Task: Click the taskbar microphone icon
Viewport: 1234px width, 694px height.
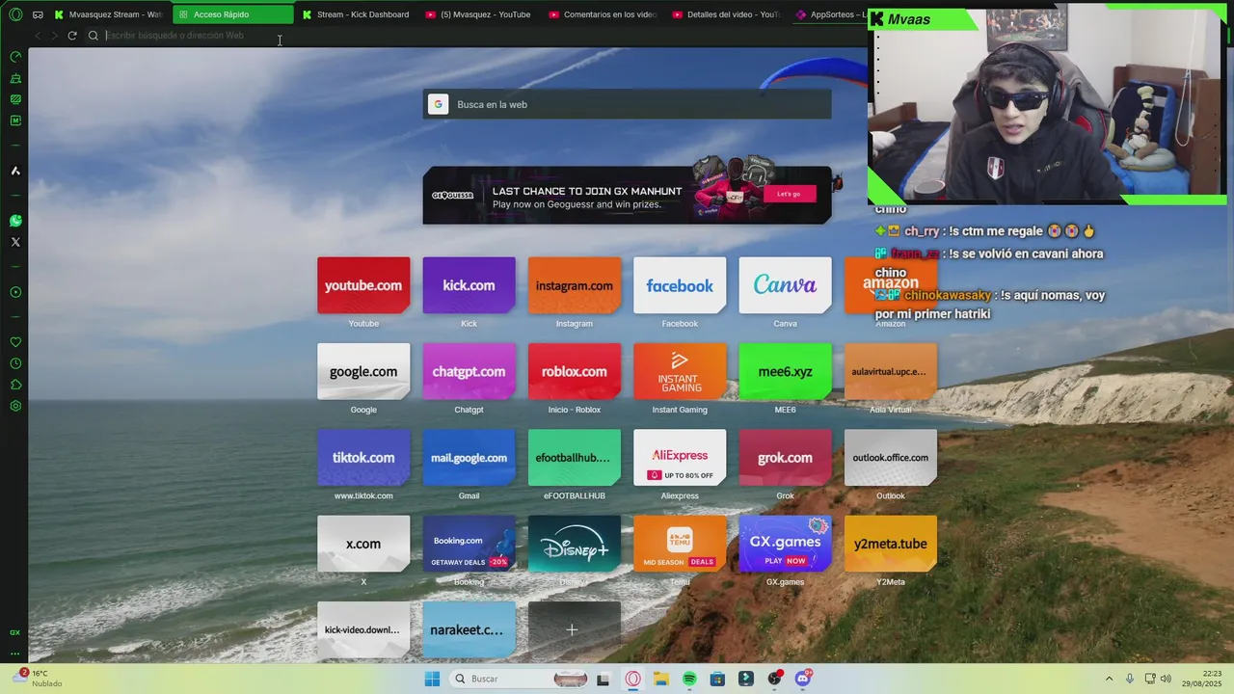Action: [x=1130, y=679]
